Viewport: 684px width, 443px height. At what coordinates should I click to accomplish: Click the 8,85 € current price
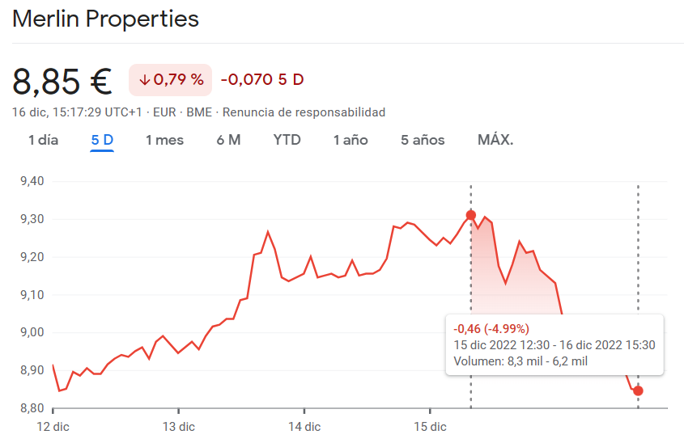click(62, 81)
